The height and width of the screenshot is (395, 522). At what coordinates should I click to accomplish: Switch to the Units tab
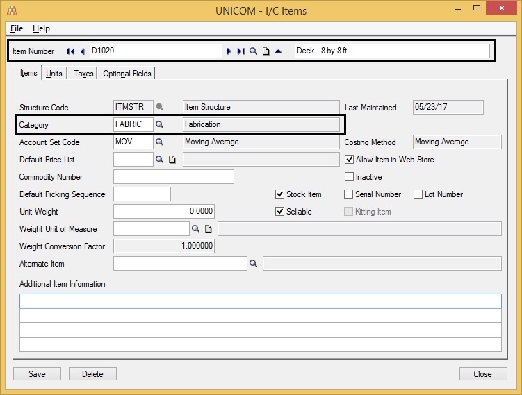click(54, 74)
